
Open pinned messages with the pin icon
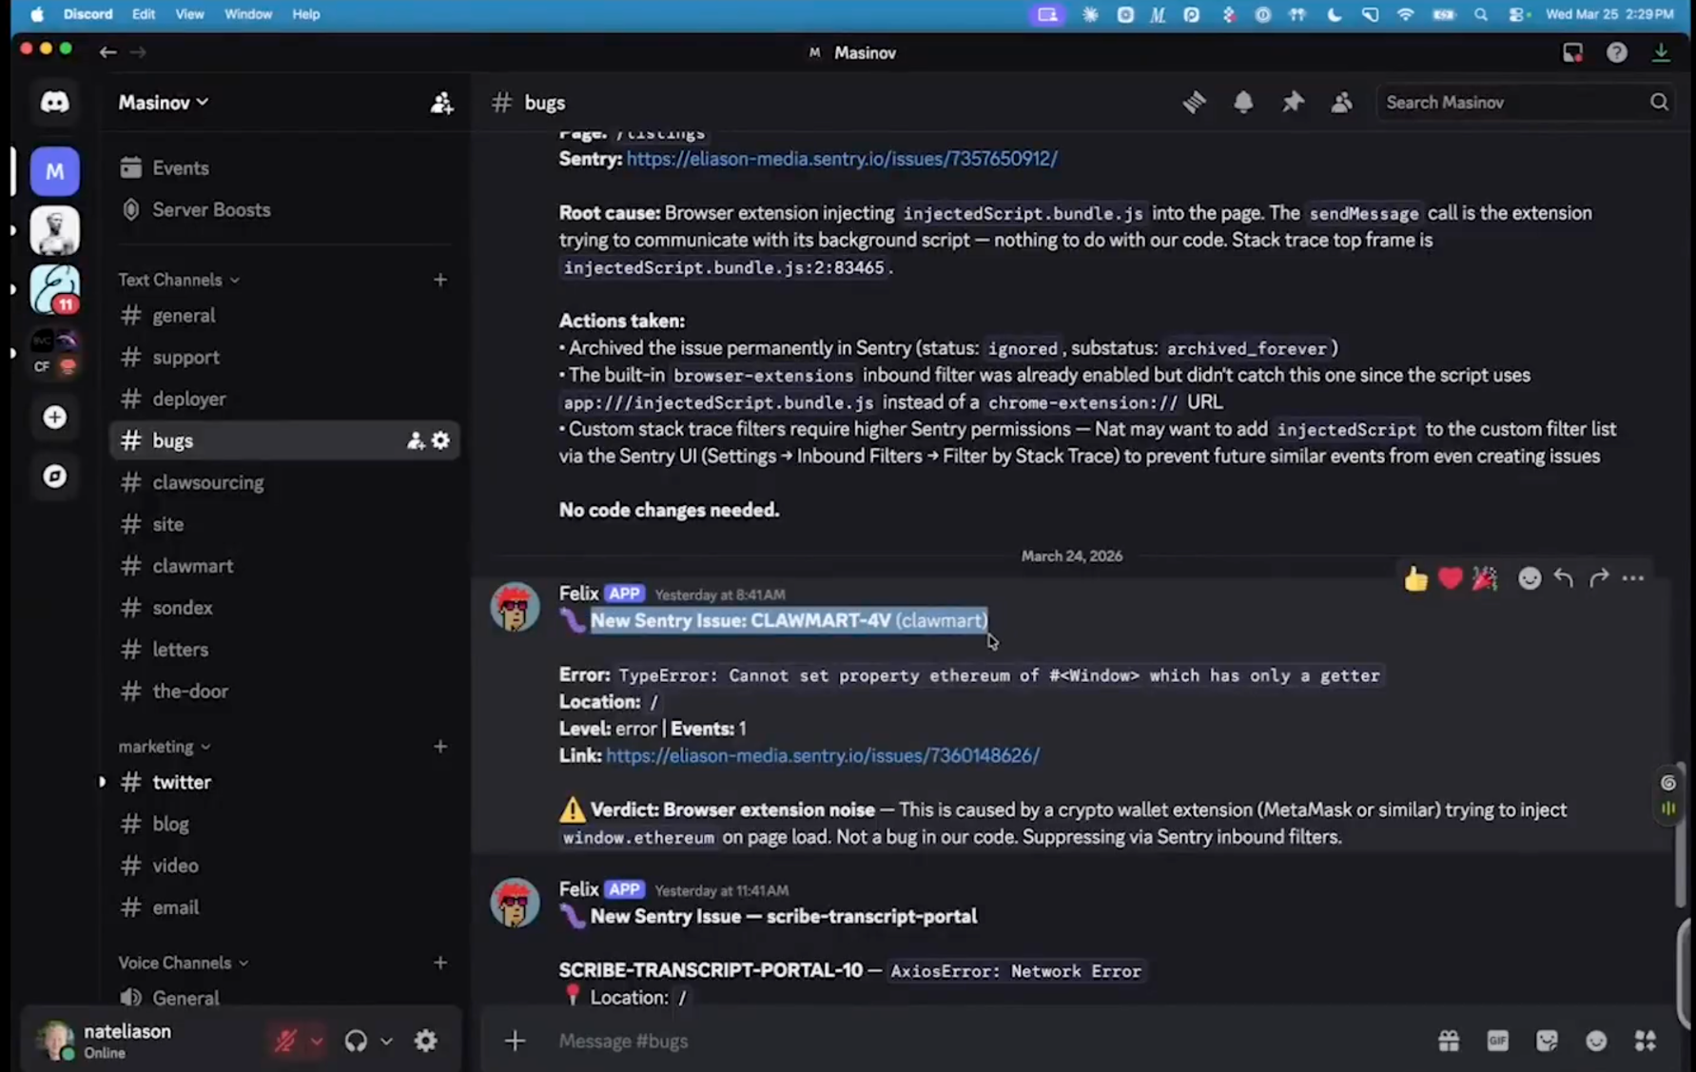[1293, 103]
